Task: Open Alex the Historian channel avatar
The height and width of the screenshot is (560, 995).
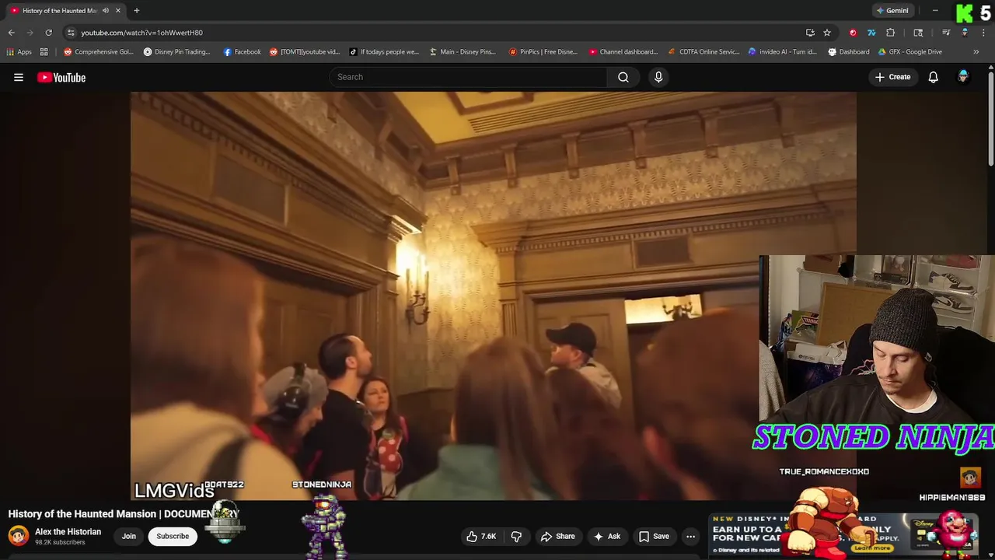Action: tap(19, 536)
